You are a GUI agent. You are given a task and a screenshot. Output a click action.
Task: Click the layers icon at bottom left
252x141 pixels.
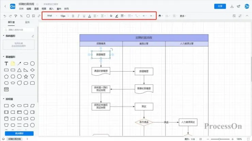[x=3, y=139]
